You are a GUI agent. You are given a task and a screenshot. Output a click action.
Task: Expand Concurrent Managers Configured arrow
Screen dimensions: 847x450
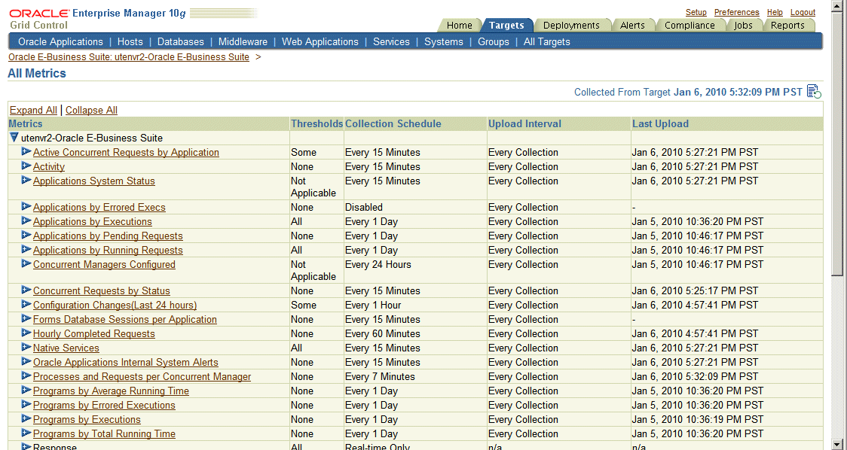pyautogui.click(x=26, y=264)
